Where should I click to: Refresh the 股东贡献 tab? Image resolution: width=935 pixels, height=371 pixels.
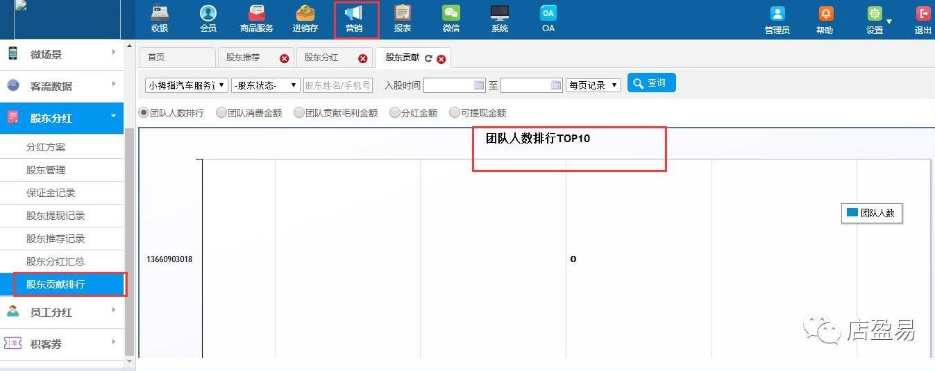(x=428, y=58)
